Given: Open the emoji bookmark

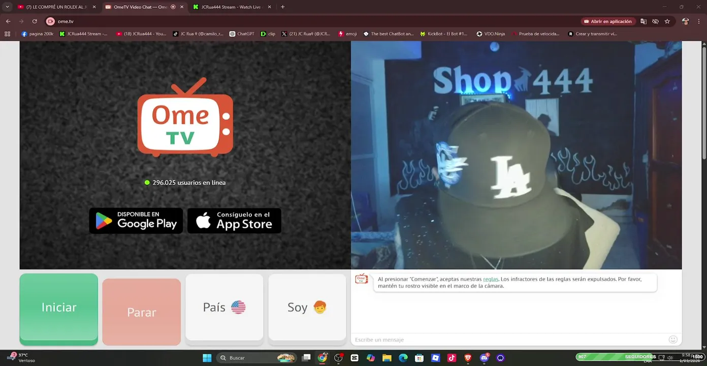Looking at the screenshot, I should point(347,34).
